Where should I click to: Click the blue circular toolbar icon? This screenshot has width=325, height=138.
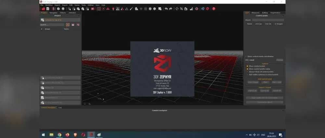(203, 9)
